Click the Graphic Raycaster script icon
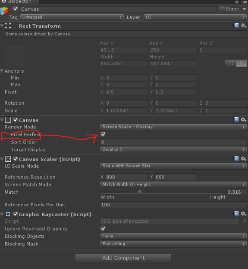This screenshot has height=269, width=248. click(x=8, y=214)
